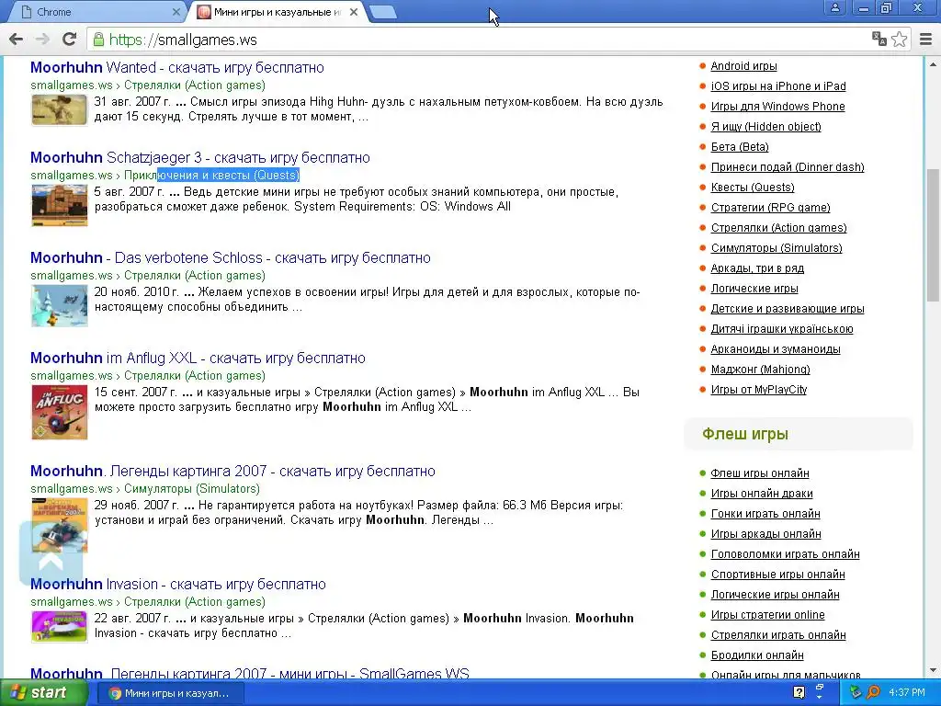Viewport: 941px width, 706px height.
Task: Open Логические игры онлайн link
Action: tap(775, 595)
